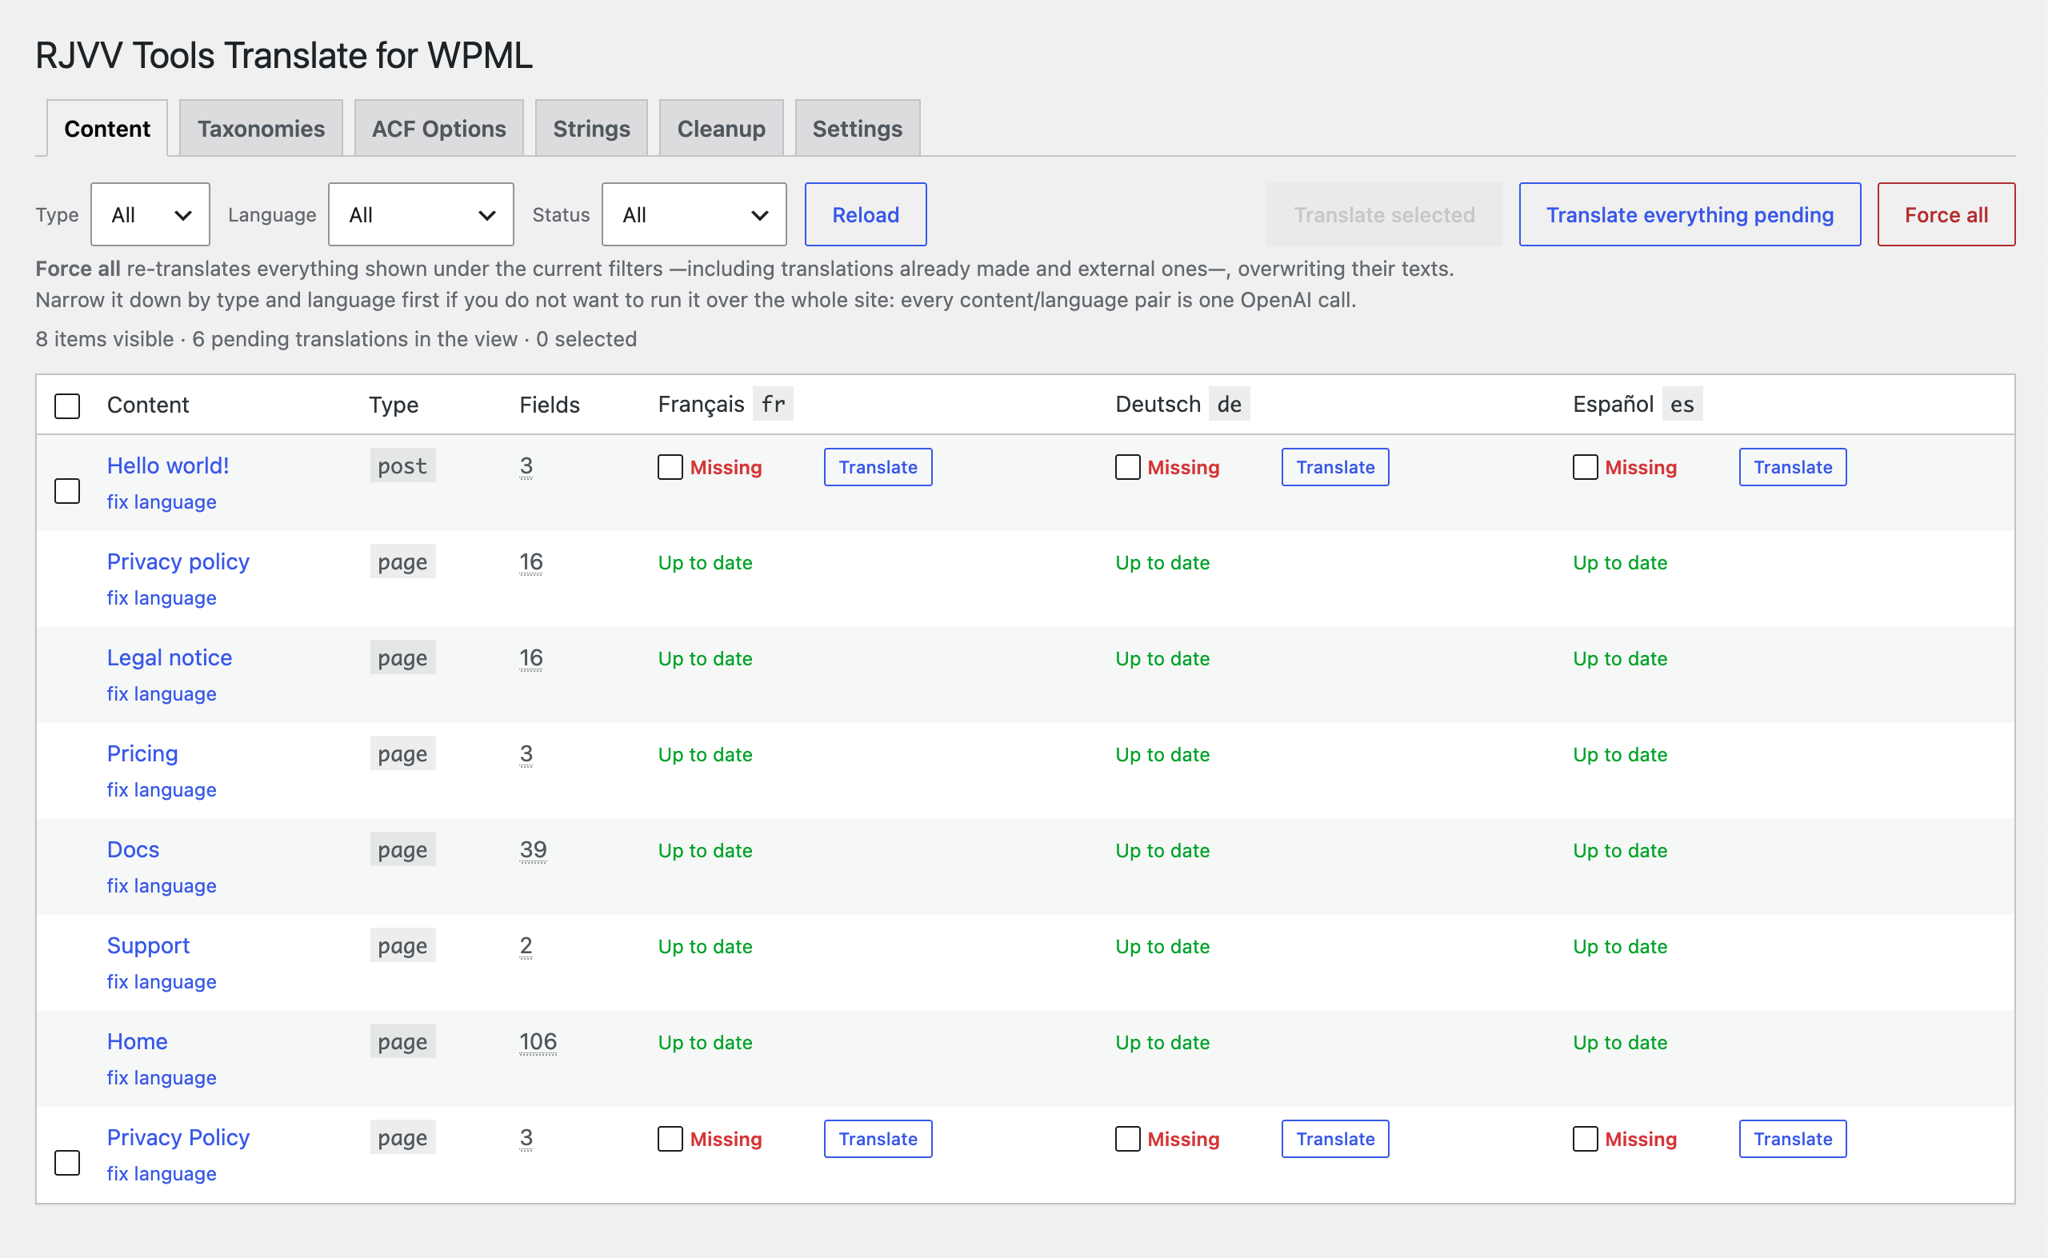This screenshot has height=1258, width=2048.
Task: Click Translate everything pending
Action: (x=1690, y=214)
